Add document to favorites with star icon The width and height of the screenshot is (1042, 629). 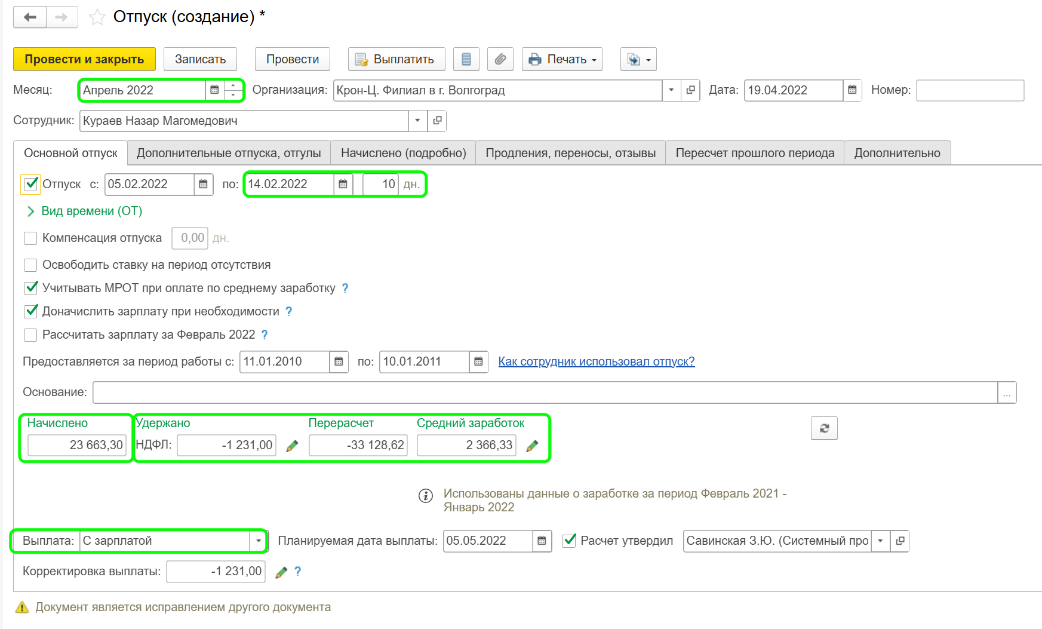(x=97, y=17)
